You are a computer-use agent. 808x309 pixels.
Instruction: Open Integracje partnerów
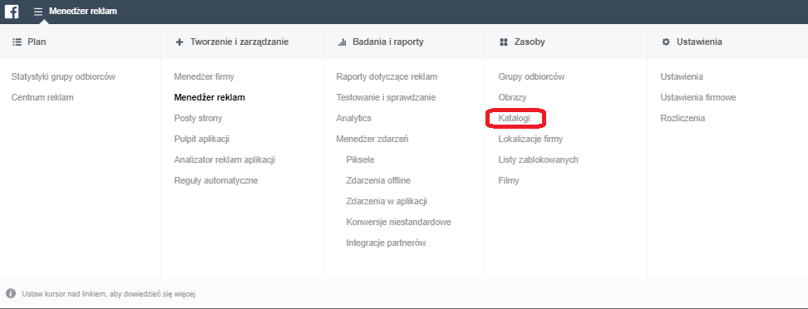coord(386,243)
